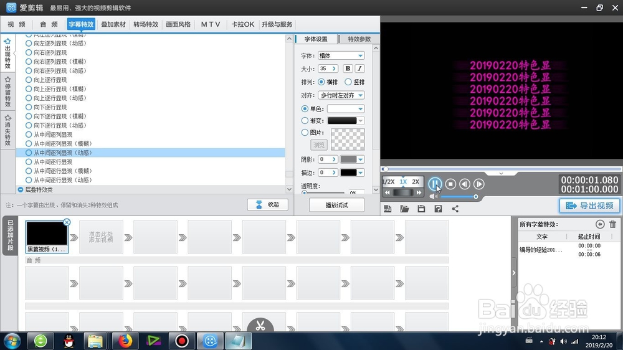Open the 出现特效 side tab

[x=7, y=54]
